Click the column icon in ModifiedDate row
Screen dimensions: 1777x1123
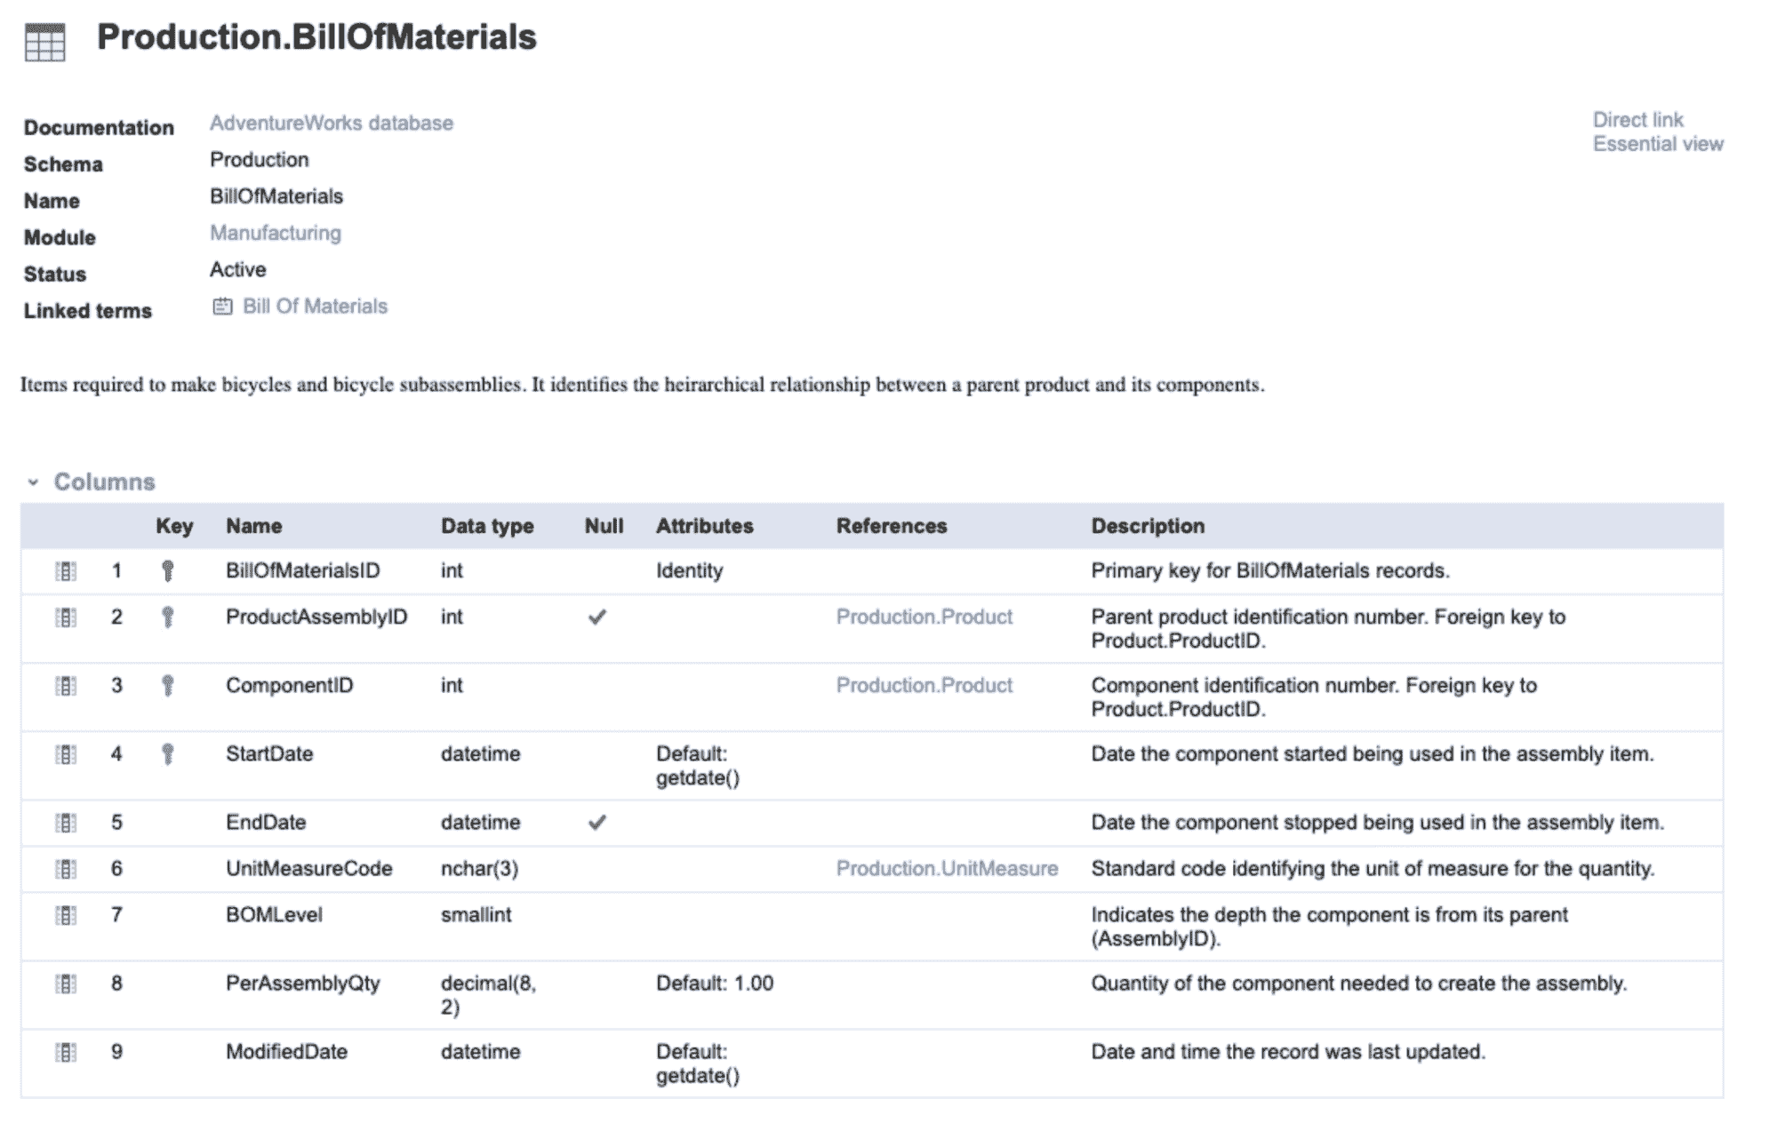click(66, 1052)
